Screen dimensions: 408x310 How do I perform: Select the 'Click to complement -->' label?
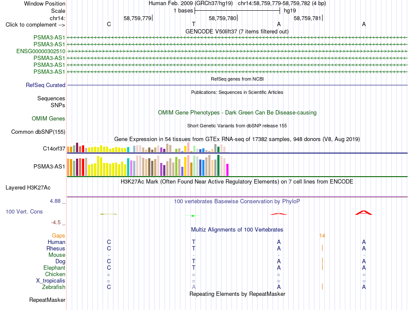[35, 25]
